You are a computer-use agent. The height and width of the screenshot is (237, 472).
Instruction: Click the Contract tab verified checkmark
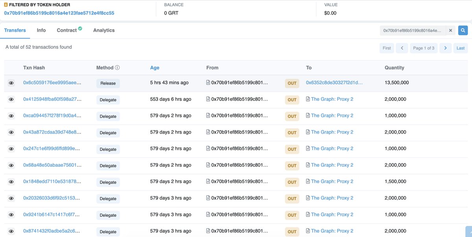[x=80, y=28]
